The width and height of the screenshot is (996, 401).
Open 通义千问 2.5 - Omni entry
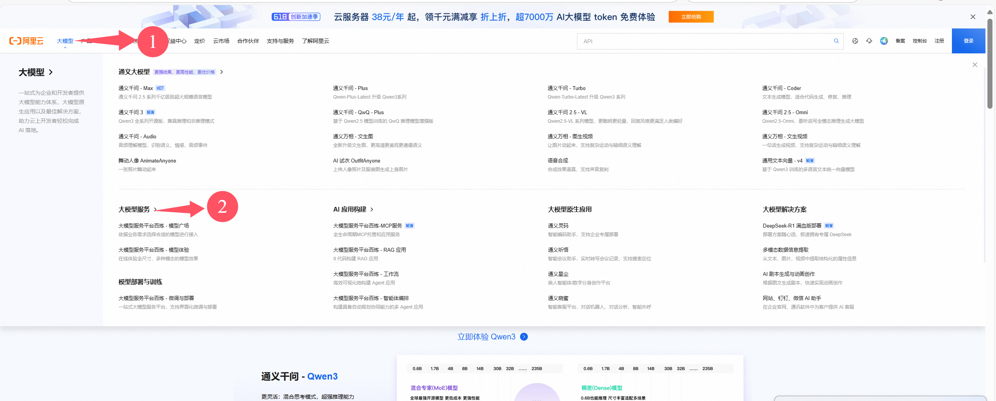click(785, 113)
